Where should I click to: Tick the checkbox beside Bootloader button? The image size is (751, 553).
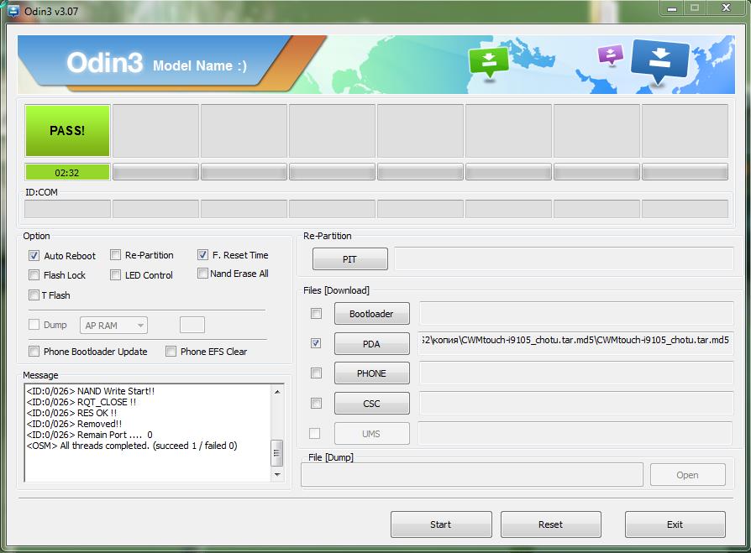(x=316, y=313)
